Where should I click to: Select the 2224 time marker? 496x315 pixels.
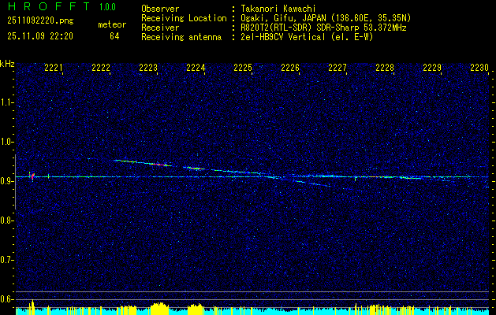(x=196, y=69)
